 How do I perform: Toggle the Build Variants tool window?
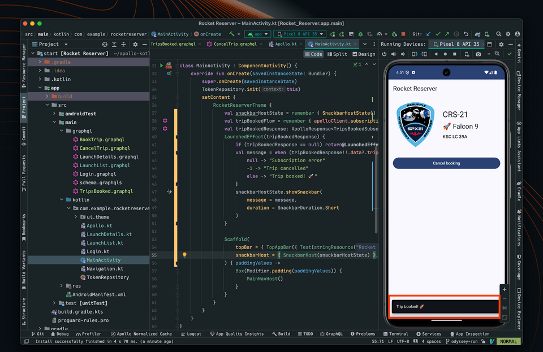pos(24,270)
